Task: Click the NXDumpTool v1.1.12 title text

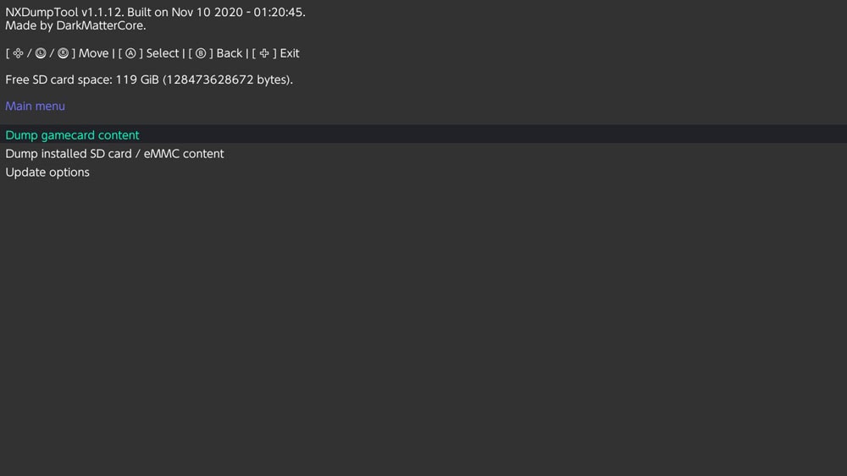Action: pyautogui.click(x=64, y=13)
